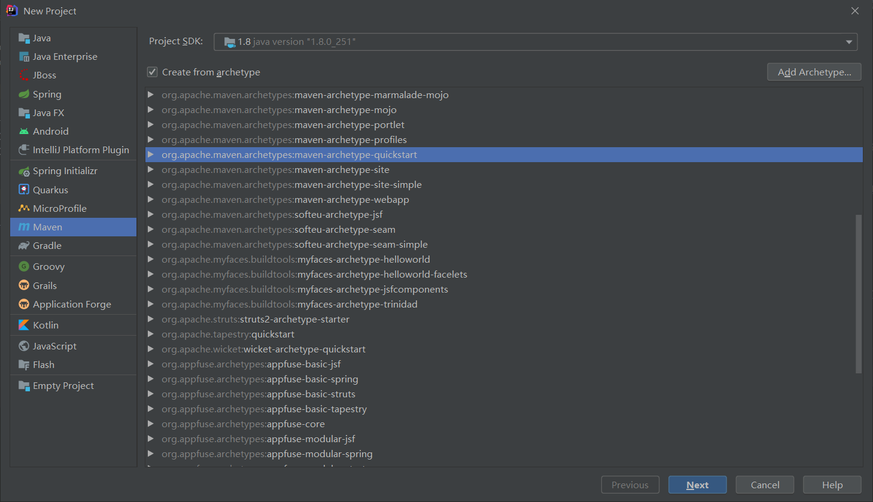Click the Kotlin icon
The height and width of the screenshot is (502, 873).
click(24, 325)
